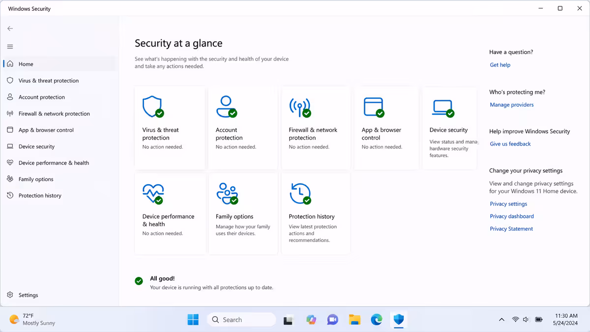Click the large window icon on App & browser control card
Image resolution: width=590 pixels, height=332 pixels.
[373, 107]
